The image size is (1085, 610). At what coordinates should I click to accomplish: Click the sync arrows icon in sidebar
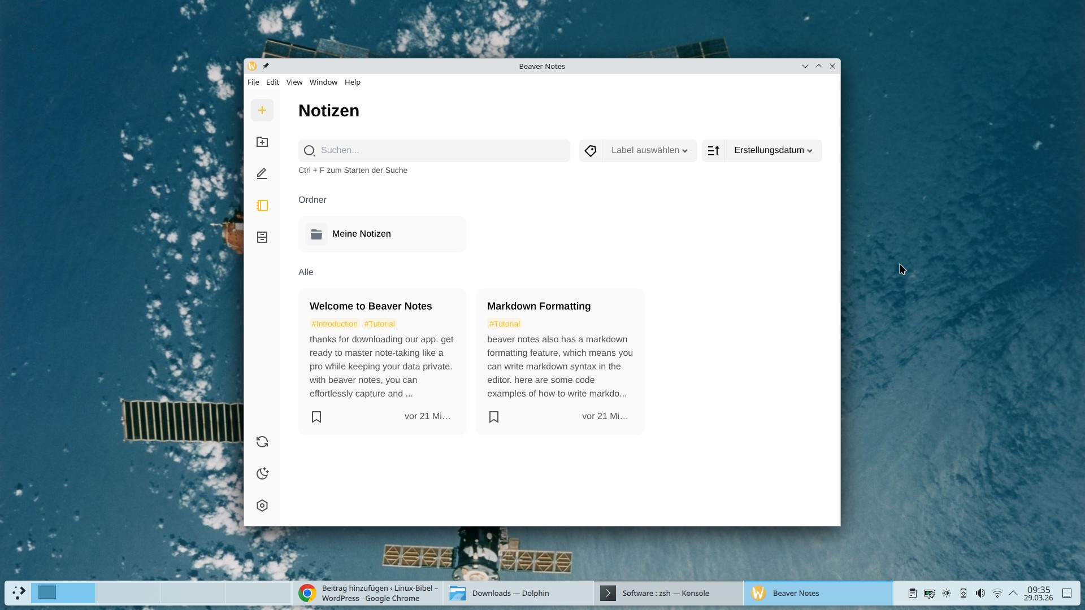coord(262,442)
